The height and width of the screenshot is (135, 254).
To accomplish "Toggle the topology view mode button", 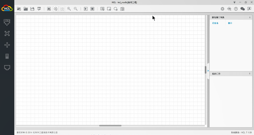I will (56, 9).
